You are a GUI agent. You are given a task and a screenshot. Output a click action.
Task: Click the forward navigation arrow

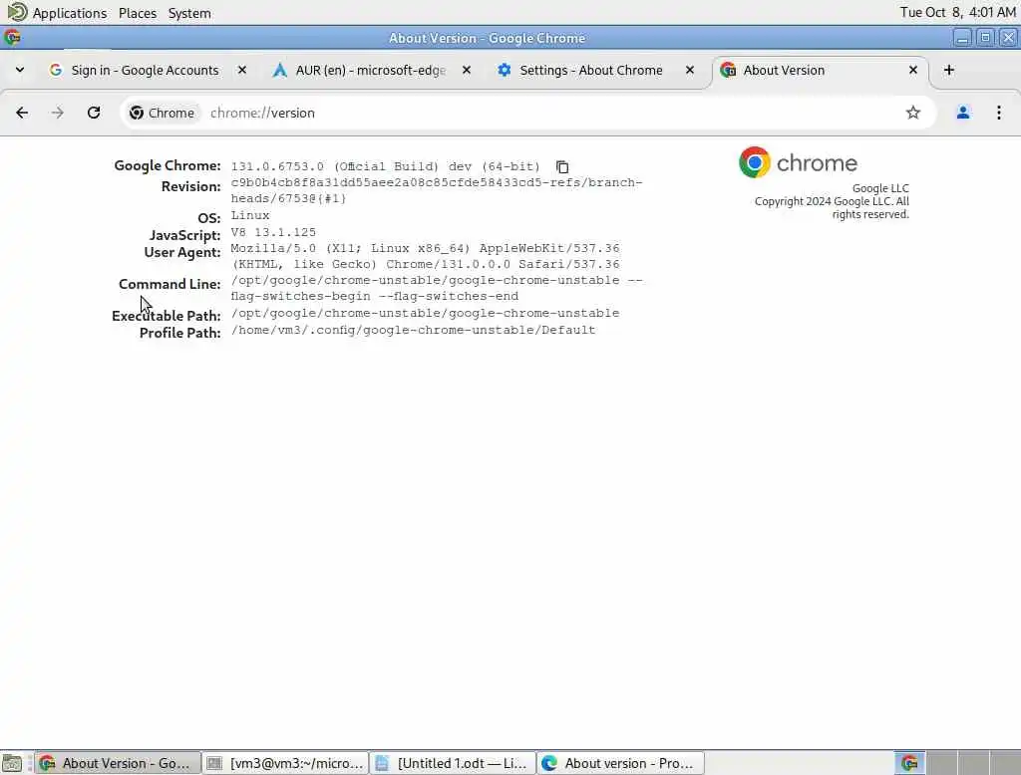pos(57,113)
